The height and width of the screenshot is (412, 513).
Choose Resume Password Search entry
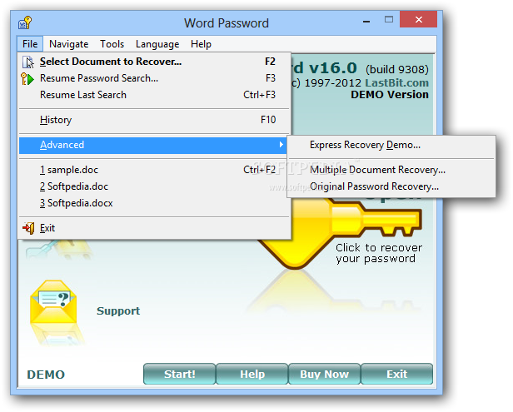[x=154, y=78]
